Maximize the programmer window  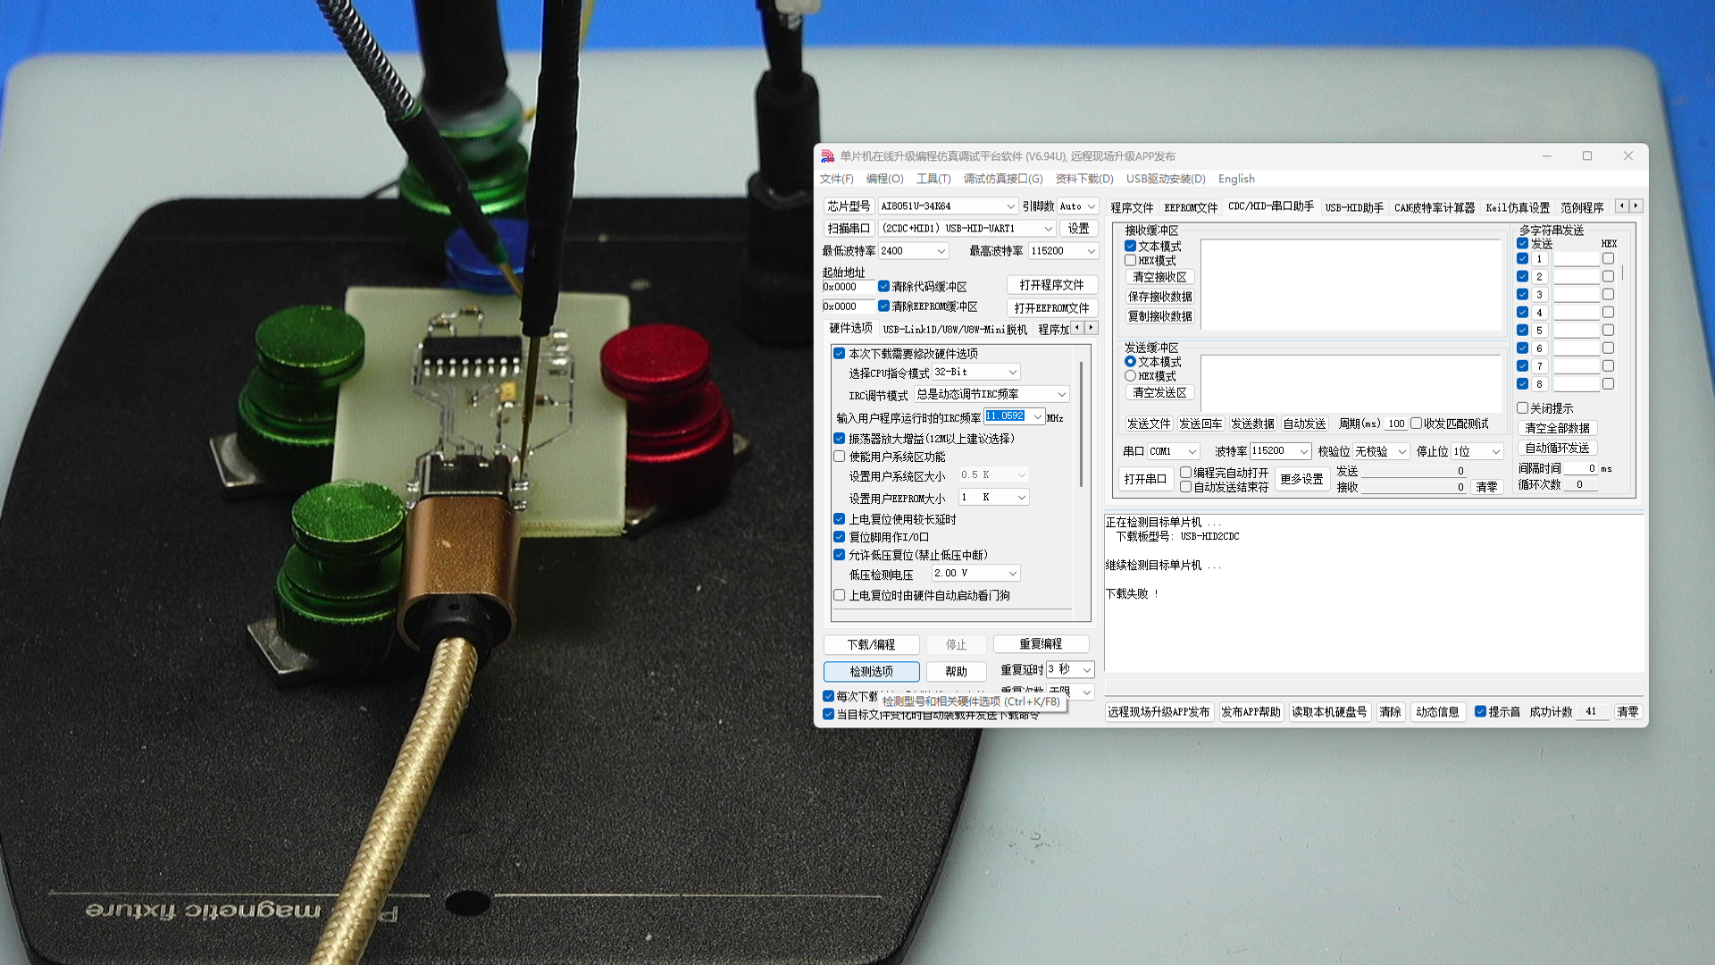1587,156
